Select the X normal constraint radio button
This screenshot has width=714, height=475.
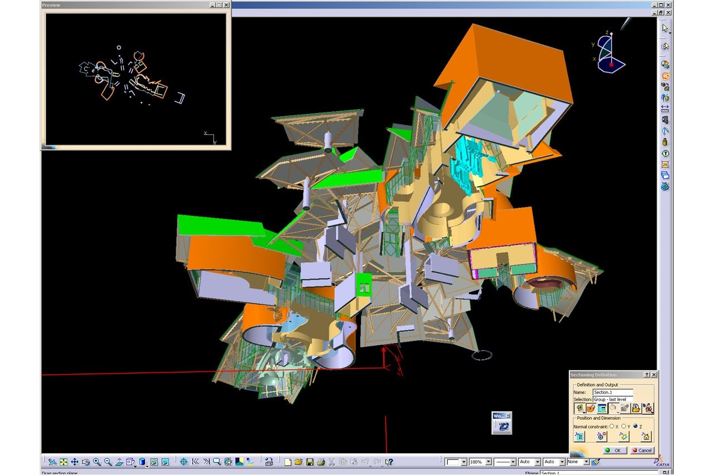coord(612,426)
